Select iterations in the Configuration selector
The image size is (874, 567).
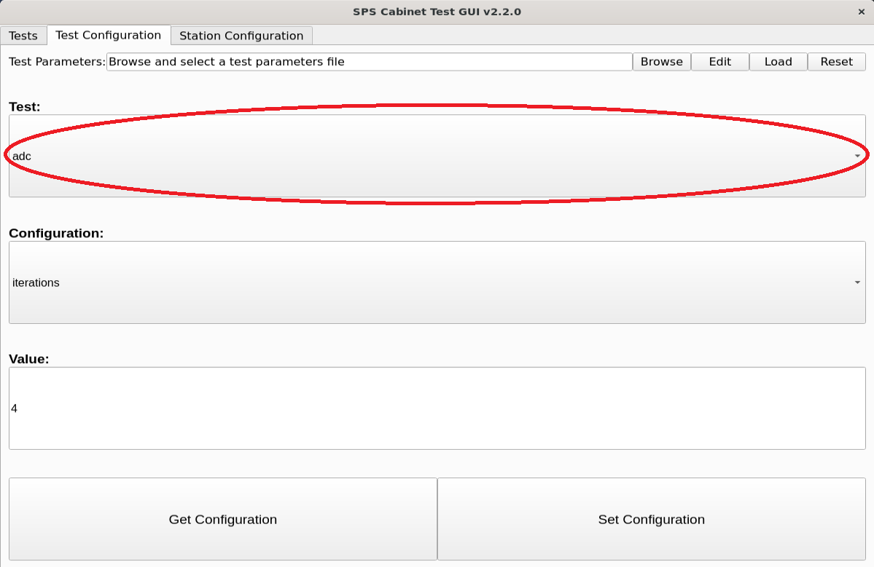coord(36,282)
